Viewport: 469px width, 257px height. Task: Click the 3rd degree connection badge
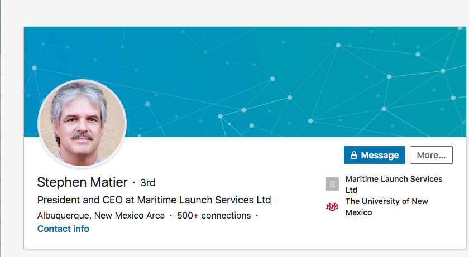(x=147, y=183)
